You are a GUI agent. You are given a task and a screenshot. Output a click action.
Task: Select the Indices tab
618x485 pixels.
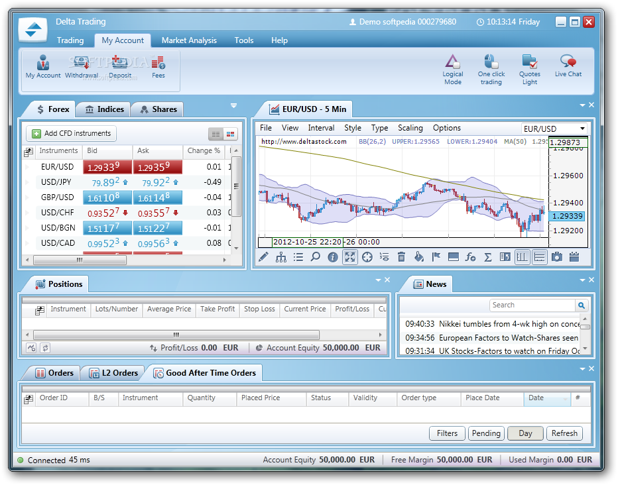tap(105, 109)
